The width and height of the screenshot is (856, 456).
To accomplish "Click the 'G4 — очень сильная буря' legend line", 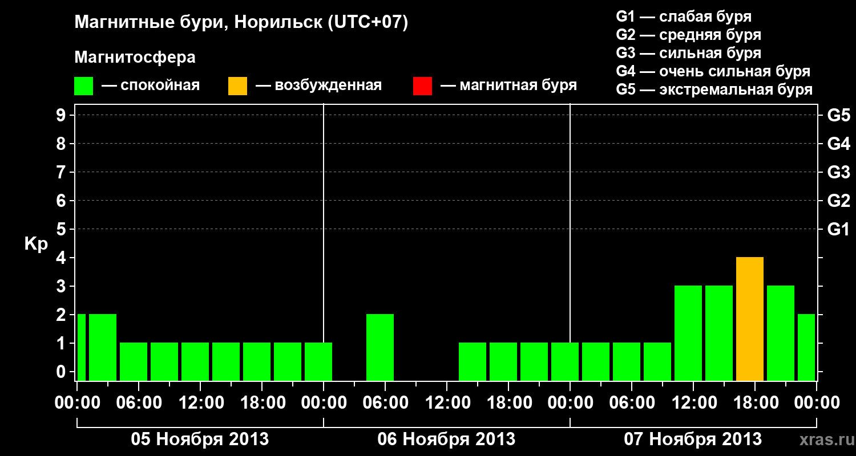I will [713, 71].
